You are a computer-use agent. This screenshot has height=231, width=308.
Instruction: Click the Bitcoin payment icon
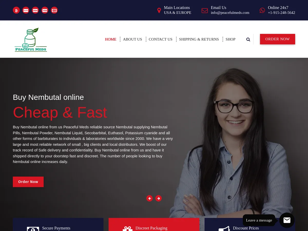point(16,10)
